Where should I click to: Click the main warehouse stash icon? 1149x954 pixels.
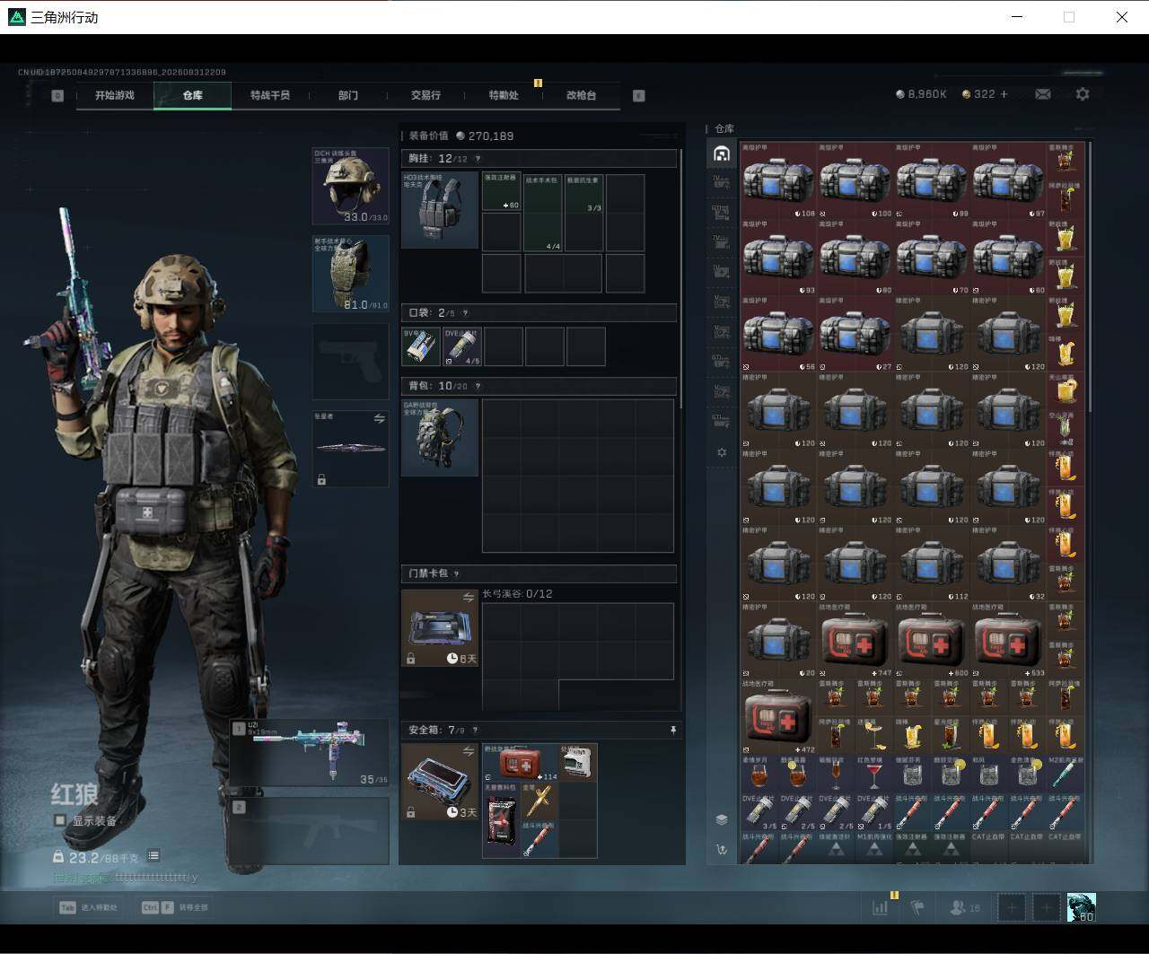pos(722,153)
